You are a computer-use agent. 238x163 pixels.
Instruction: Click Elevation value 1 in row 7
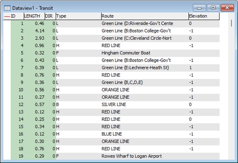click(204, 68)
